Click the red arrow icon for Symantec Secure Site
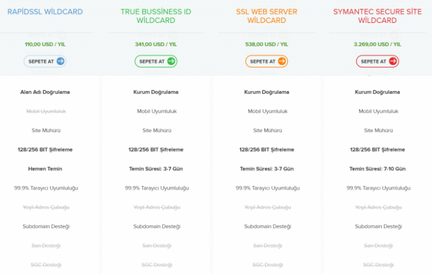Image resolution: width=432 pixels, height=274 pixels. [x=393, y=61]
